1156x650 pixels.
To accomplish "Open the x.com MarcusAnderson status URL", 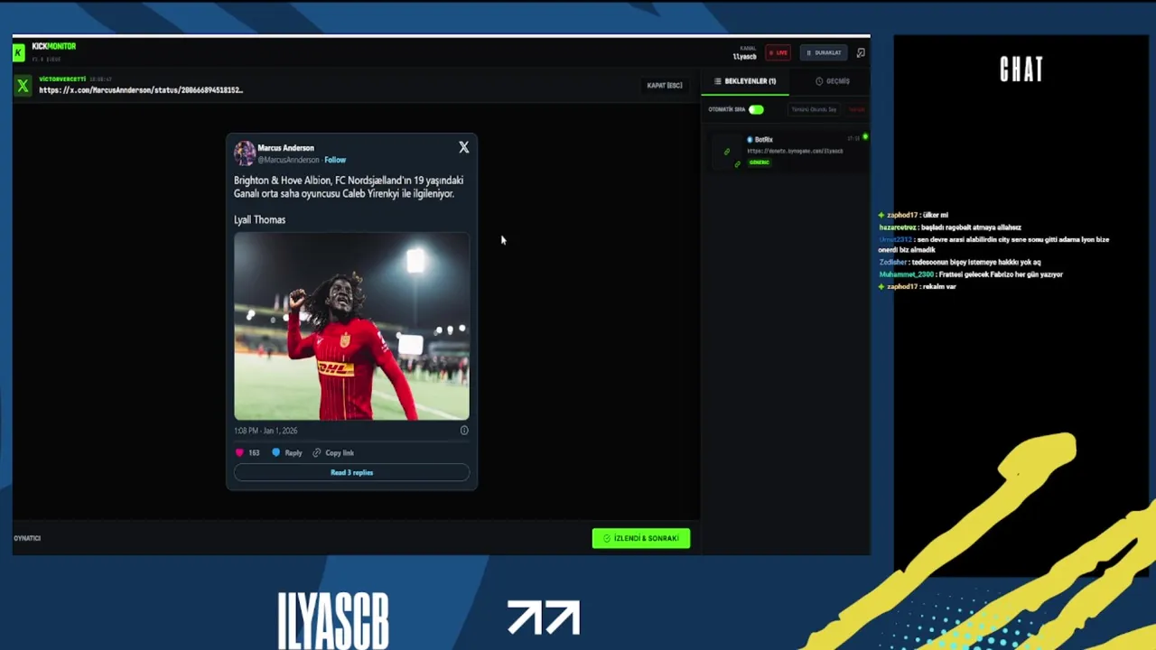I will [141, 90].
